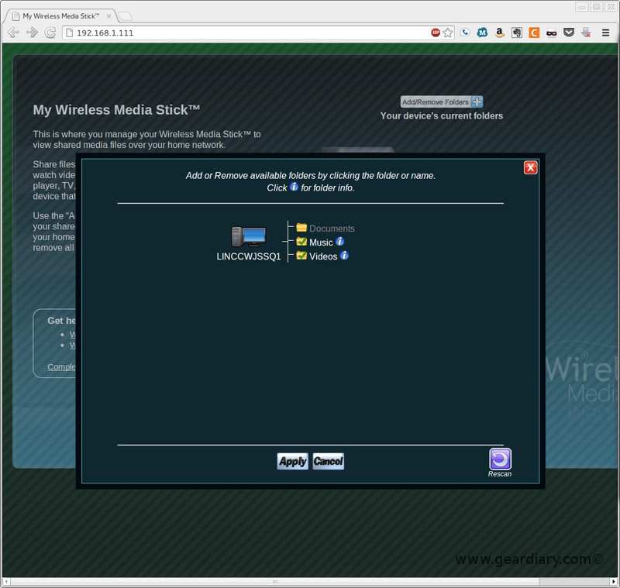Open the Amazon extension icon
This screenshot has height=588, width=620.
click(499, 33)
